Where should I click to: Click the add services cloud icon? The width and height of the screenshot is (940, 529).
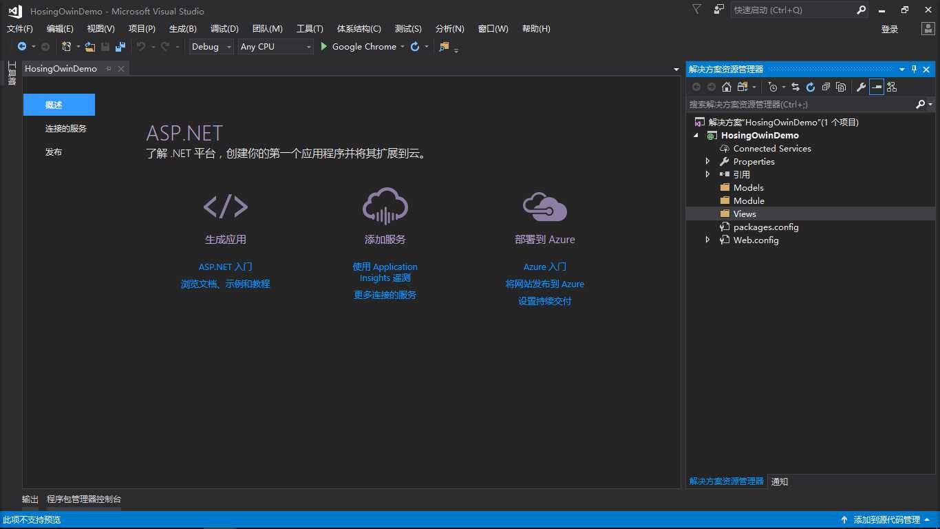[x=385, y=205]
